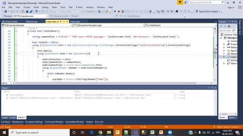Screen dimensions: 243x136
Task: Open File Explorer from the taskbar
Action: point(109,133)
